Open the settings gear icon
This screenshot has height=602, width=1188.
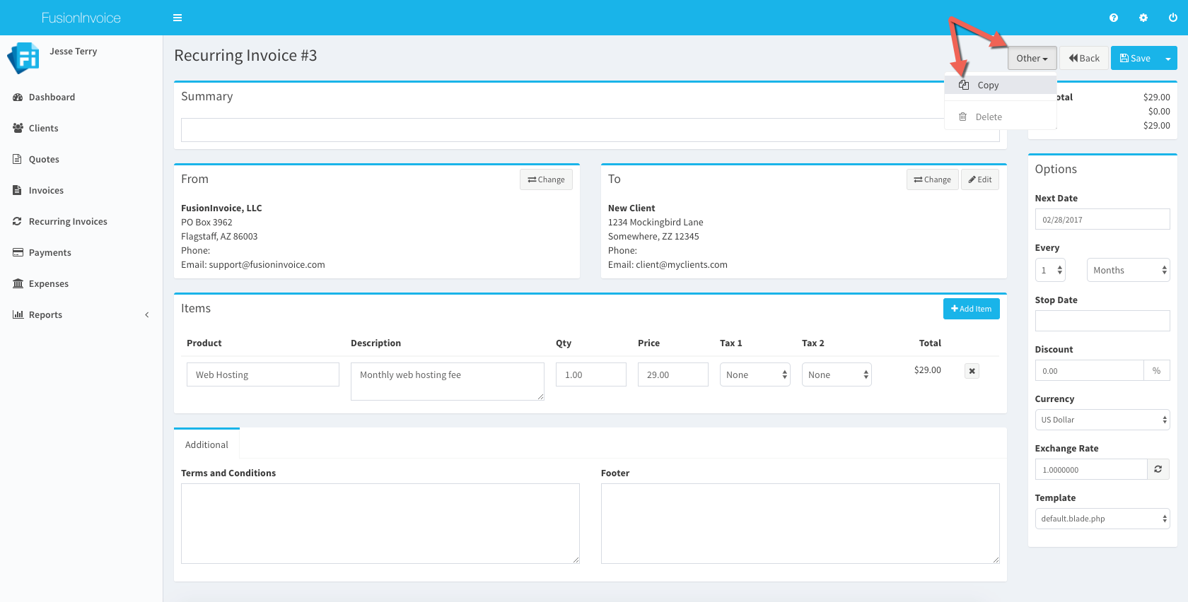tap(1143, 18)
